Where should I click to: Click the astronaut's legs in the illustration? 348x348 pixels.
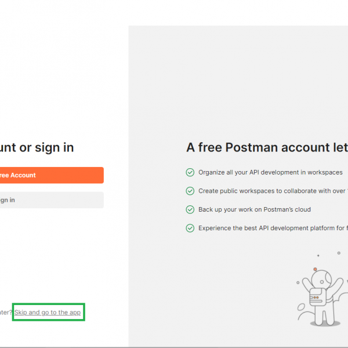point(324,315)
